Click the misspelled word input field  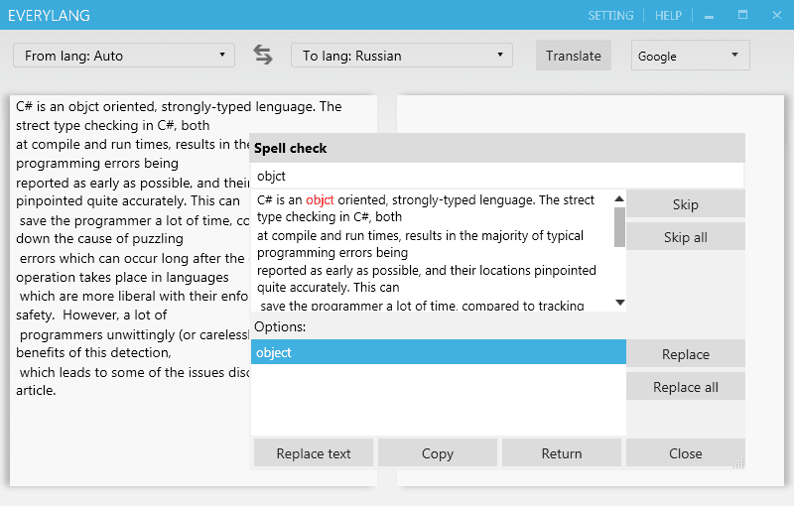coord(496,176)
